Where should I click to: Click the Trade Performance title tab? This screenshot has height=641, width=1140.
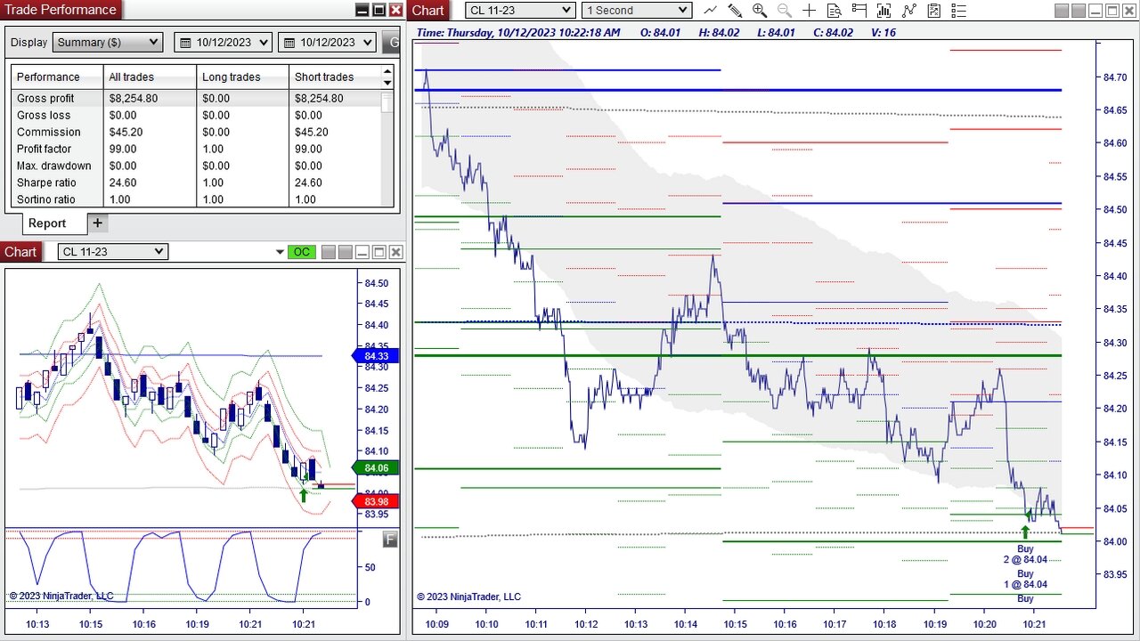pos(61,10)
